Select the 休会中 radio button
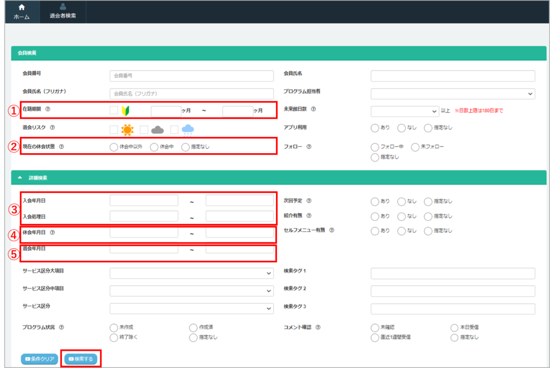This screenshot has height=368, width=550. [154, 147]
